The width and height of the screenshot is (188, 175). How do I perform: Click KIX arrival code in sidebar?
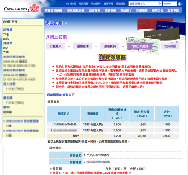pos(5,48)
